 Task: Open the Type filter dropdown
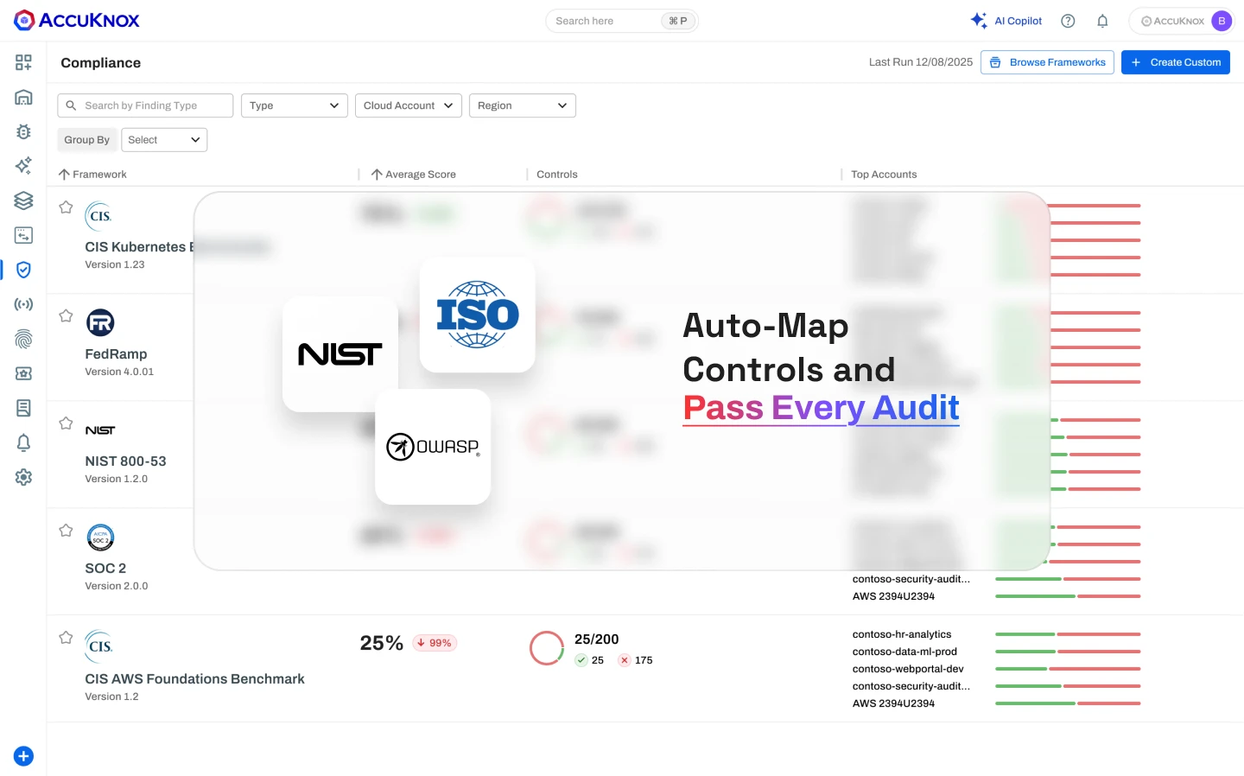294,105
